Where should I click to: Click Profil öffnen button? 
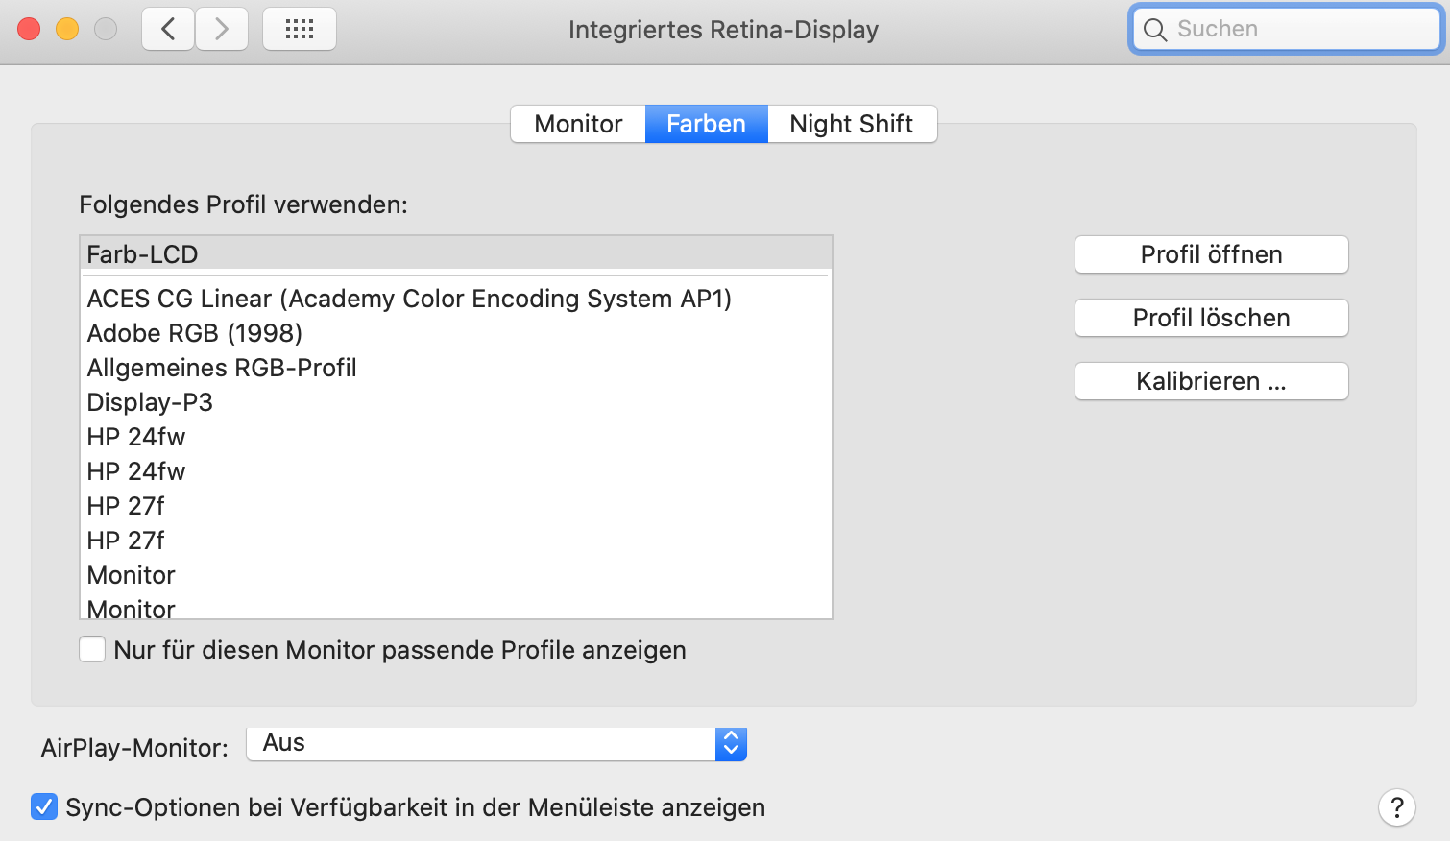pyautogui.click(x=1212, y=254)
